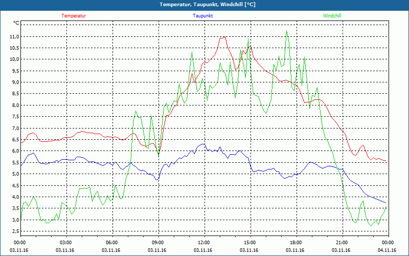Click the 7,5 y-axis value
Screen dimensions: 409x256
[x=15, y=117]
